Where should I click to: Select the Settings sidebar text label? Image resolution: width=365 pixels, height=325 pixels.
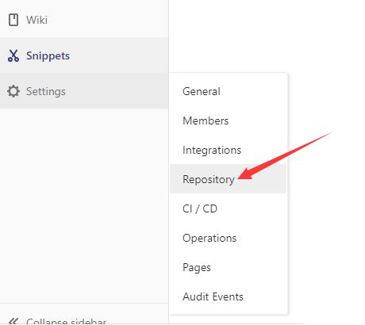(x=46, y=92)
